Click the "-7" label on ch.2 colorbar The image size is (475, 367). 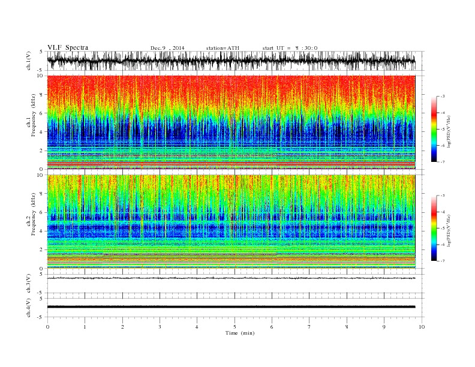tap(443, 261)
